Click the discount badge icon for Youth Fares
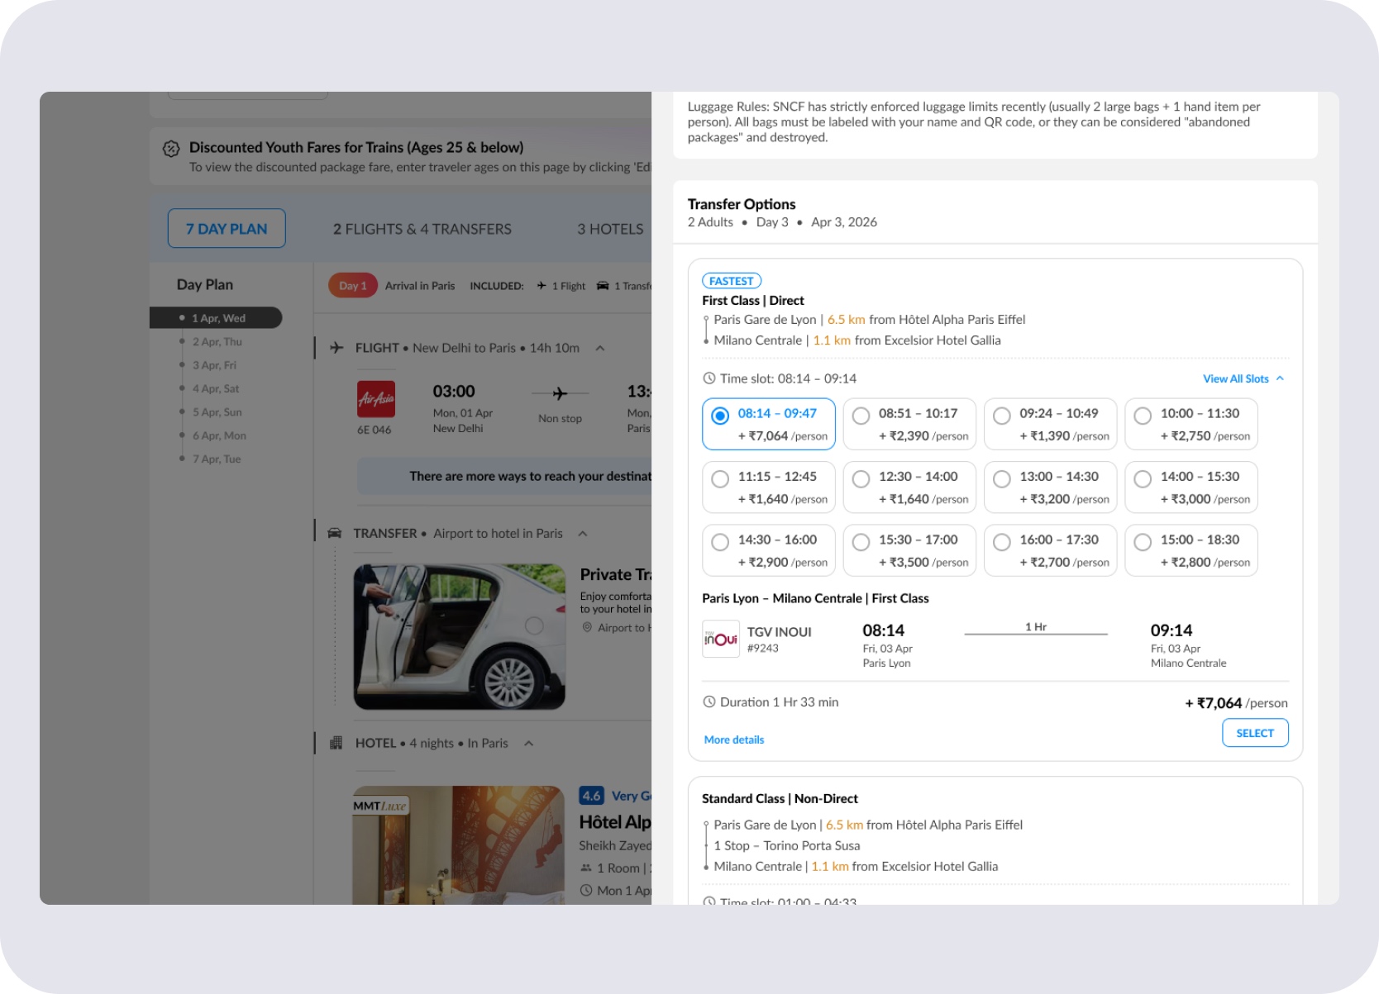The width and height of the screenshot is (1379, 994). point(171,149)
